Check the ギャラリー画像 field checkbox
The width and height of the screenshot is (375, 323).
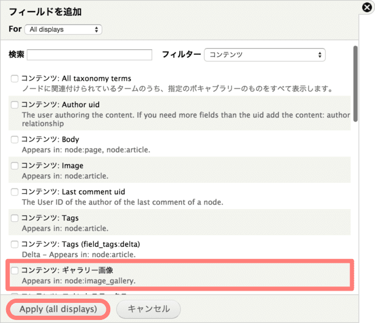15,271
